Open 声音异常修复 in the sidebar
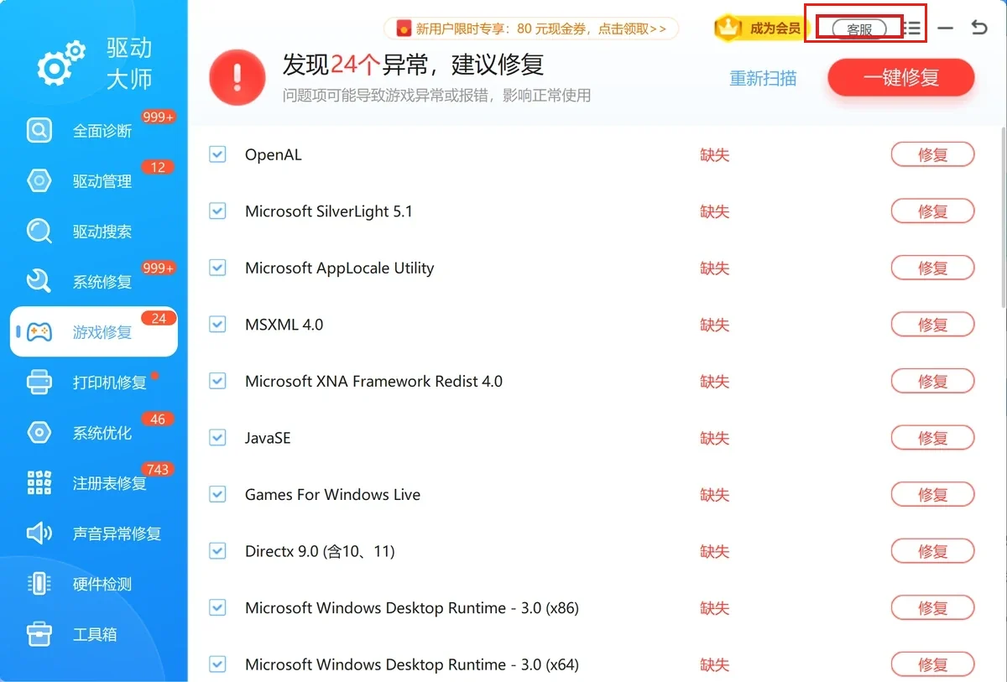Image resolution: width=1007 pixels, height=682 pixels. tap(93, 534)
